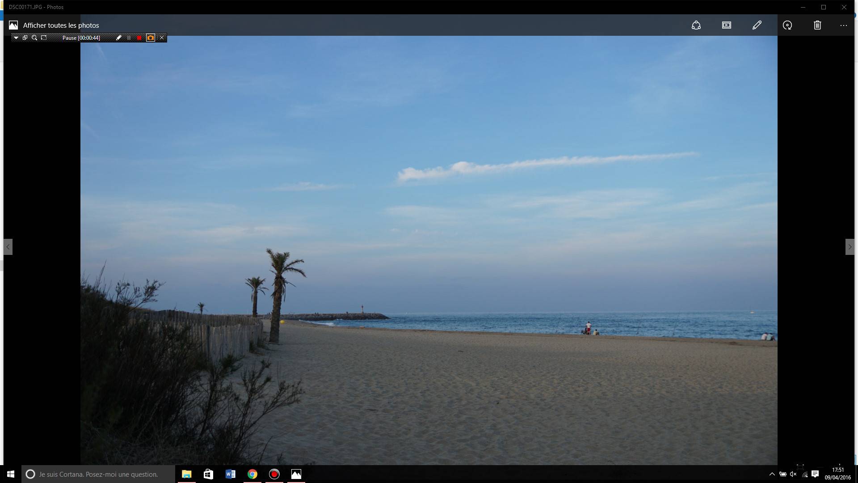Go to the previous photo arrow
The image size is (858, 483).
8,247
